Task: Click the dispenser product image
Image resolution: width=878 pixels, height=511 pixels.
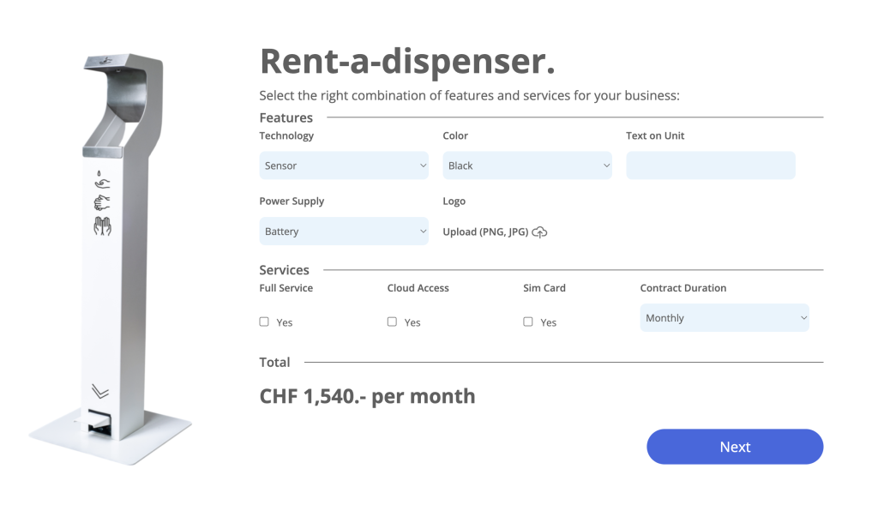Action: tap(110, 259)
